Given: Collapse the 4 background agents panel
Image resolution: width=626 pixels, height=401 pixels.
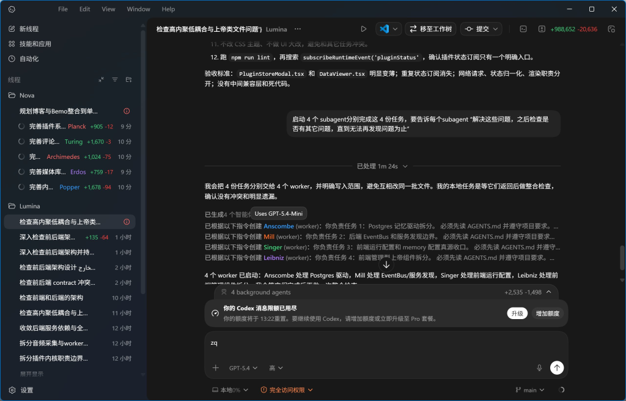Looking at the screenshot, I should [548, 292].
